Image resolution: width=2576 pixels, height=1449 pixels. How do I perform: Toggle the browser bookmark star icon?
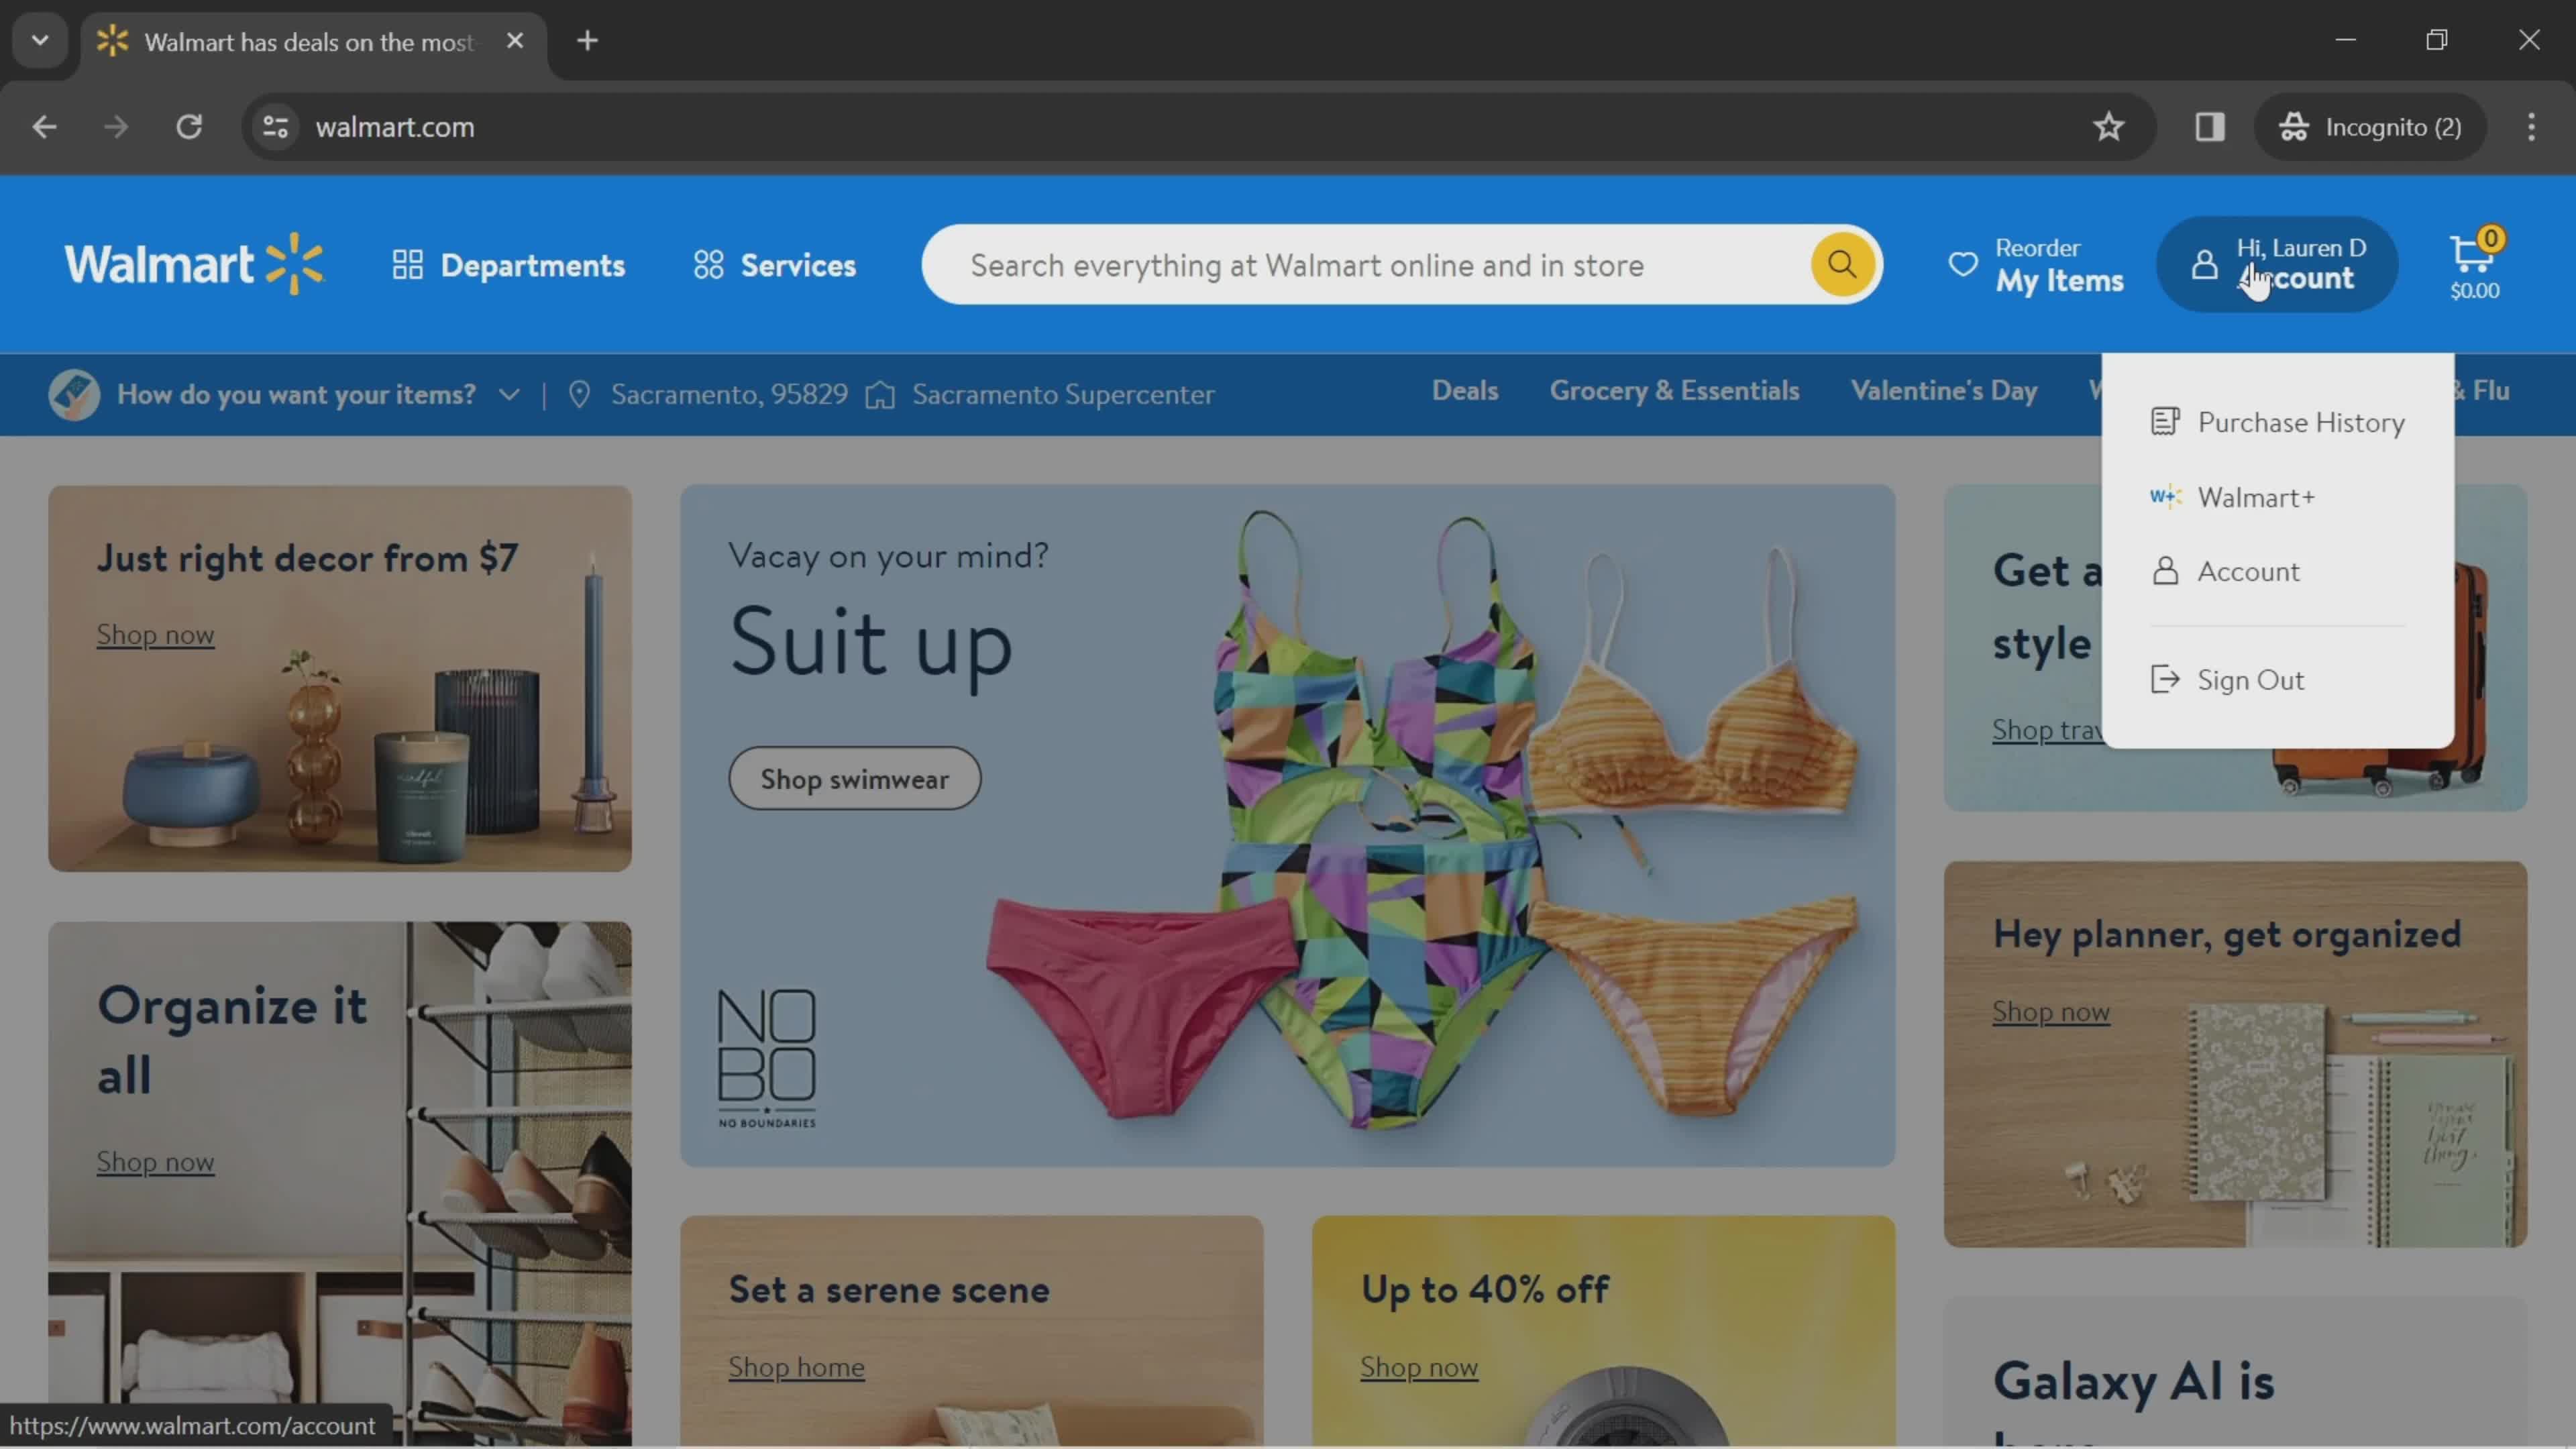click(2109, 125)
